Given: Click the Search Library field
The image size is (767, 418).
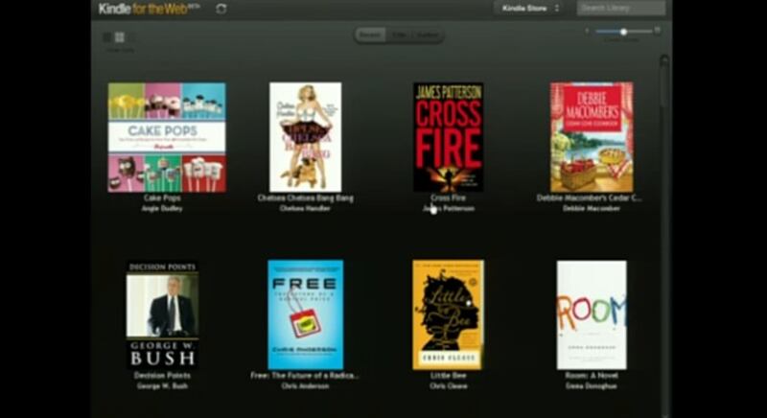Looking at the screenshot, I should tap(620, 9).
